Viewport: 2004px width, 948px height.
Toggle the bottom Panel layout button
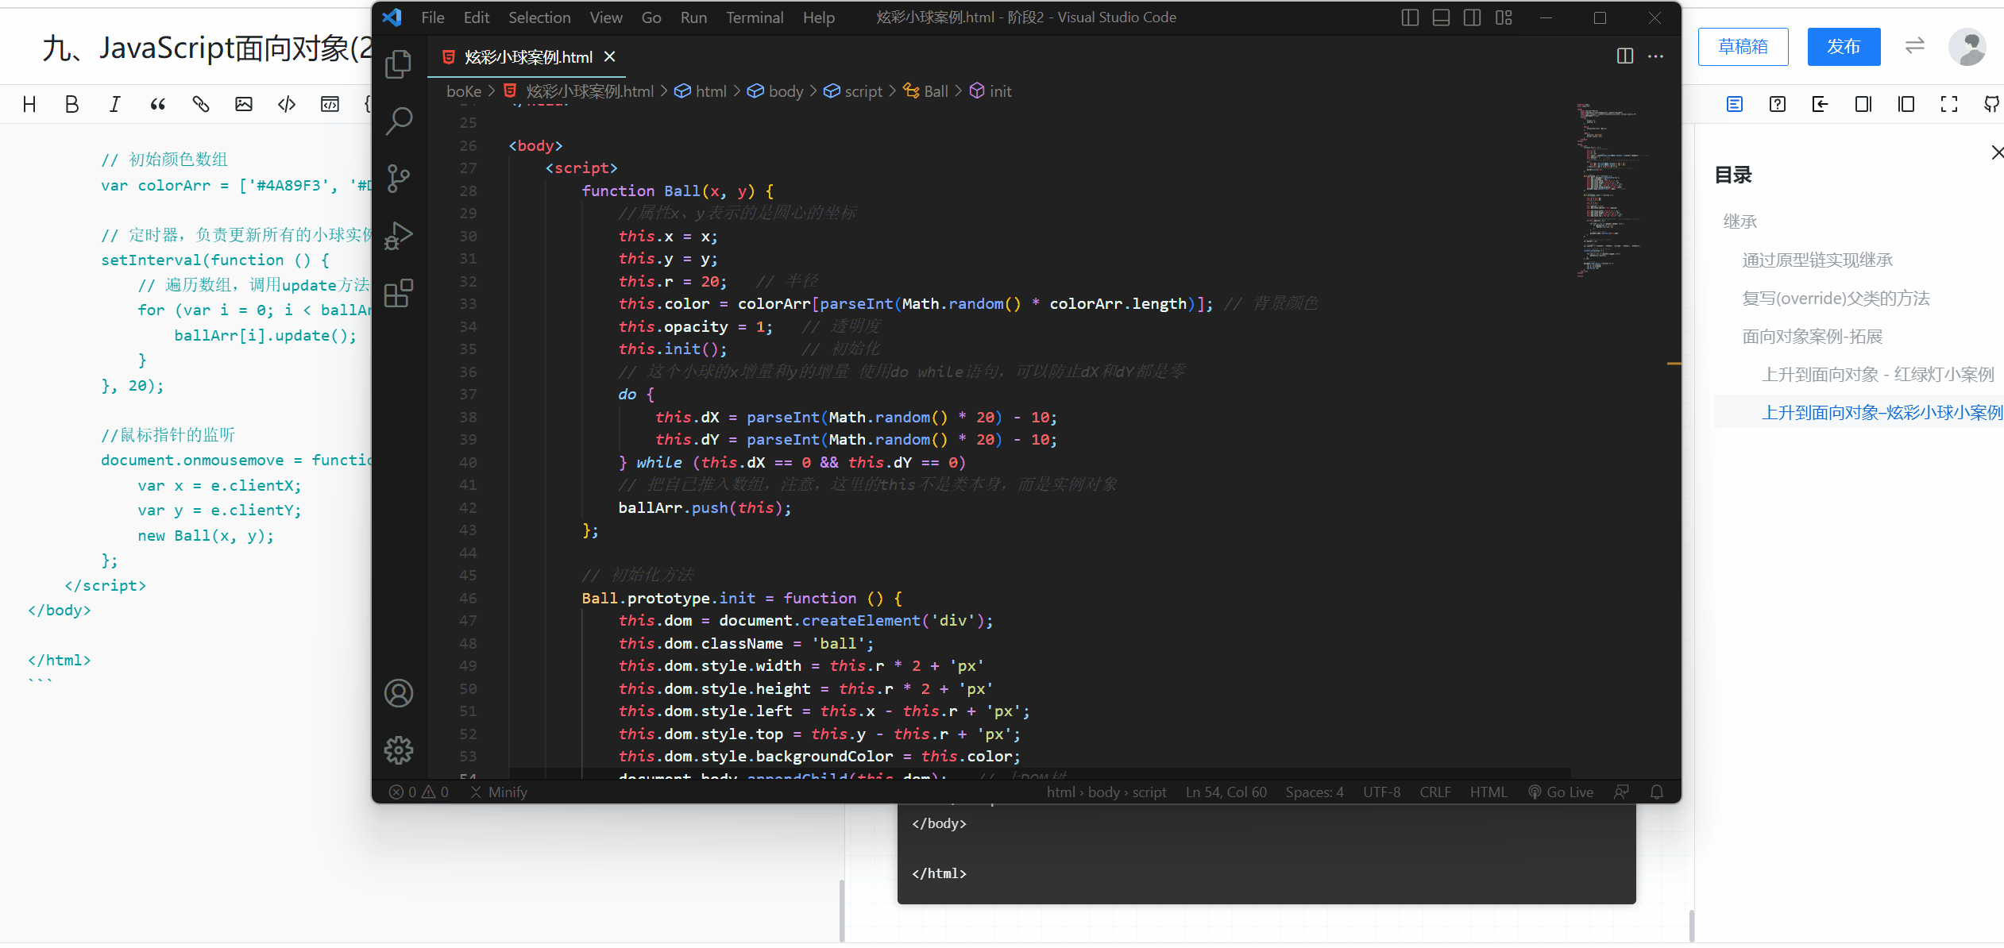[x=1441, y=17]
